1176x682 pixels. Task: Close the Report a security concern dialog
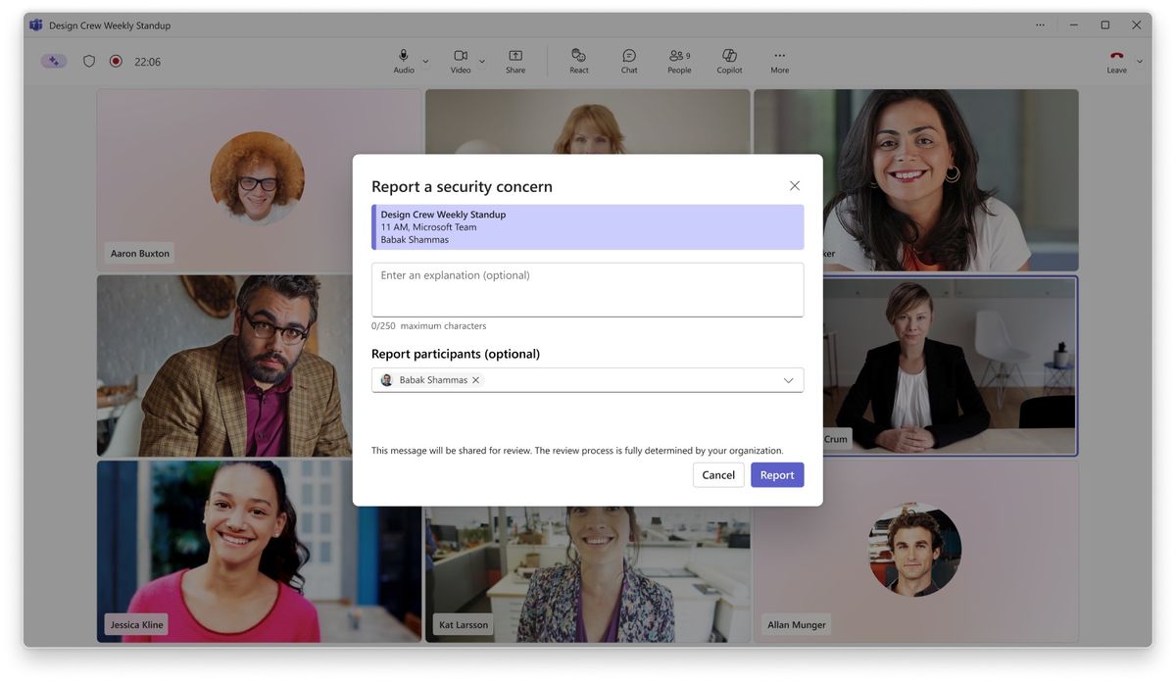[x=795, y=186]
